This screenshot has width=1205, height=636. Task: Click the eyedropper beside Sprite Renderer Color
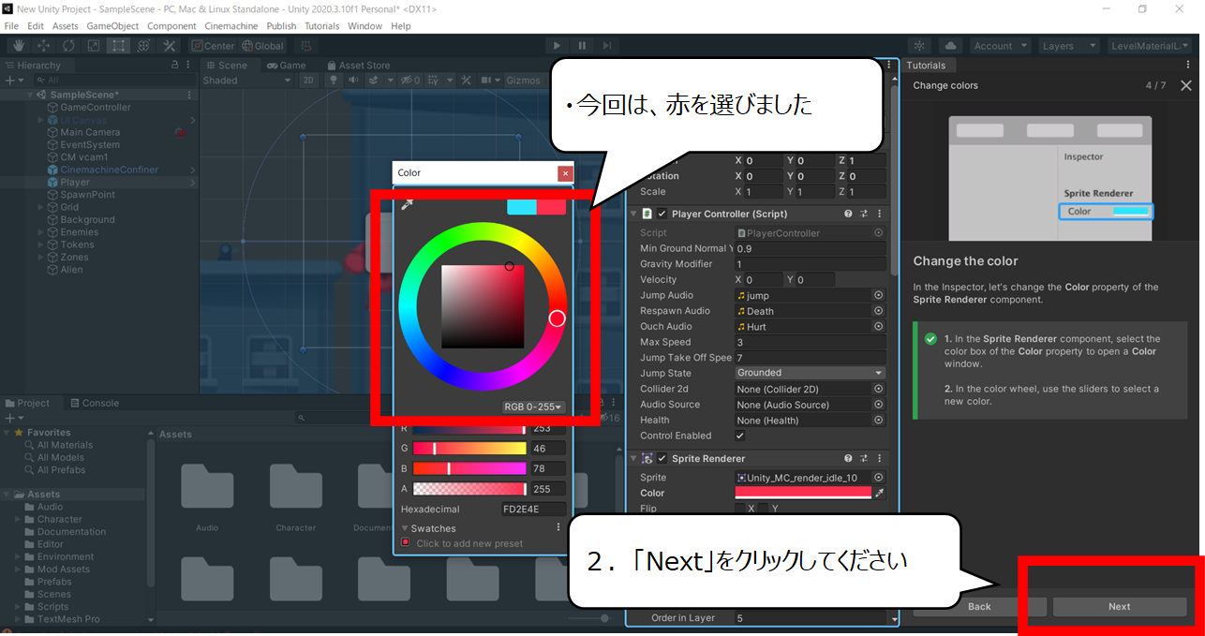tap(879, 493)
